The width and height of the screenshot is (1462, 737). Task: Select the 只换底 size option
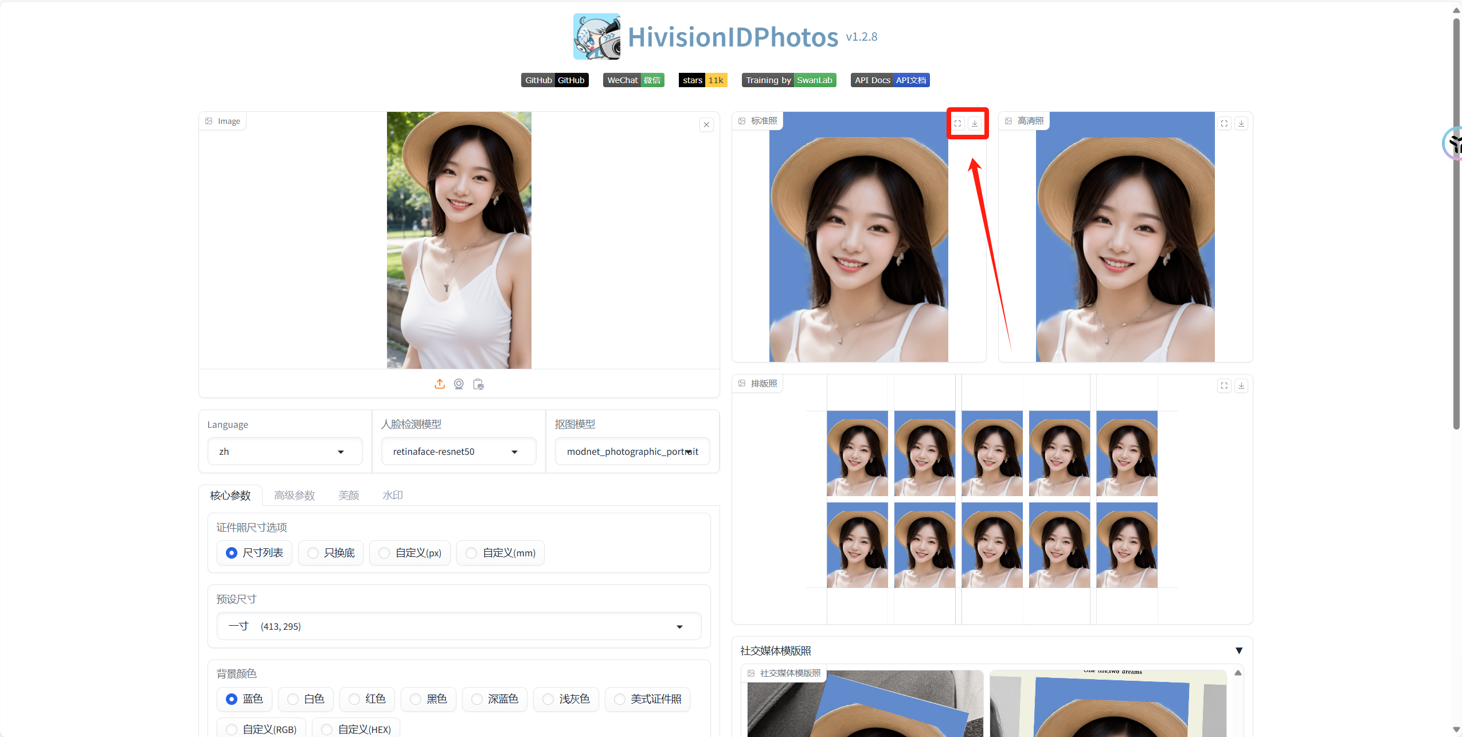coord(331,553)
